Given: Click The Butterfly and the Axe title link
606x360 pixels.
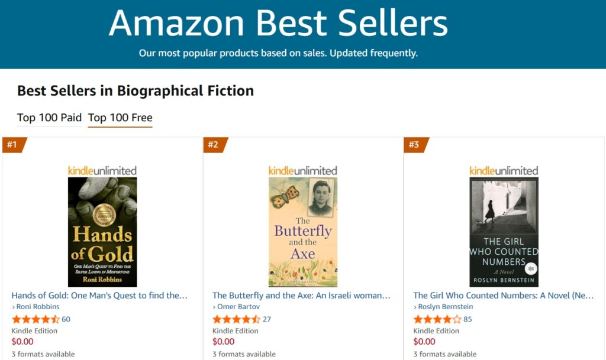Looking at the screenshot, I should (x=301, y=295).
